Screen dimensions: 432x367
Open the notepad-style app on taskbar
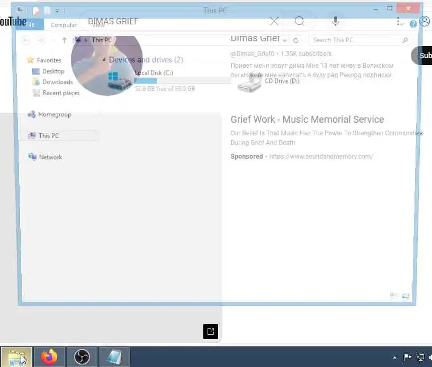(x=114, y=357)
